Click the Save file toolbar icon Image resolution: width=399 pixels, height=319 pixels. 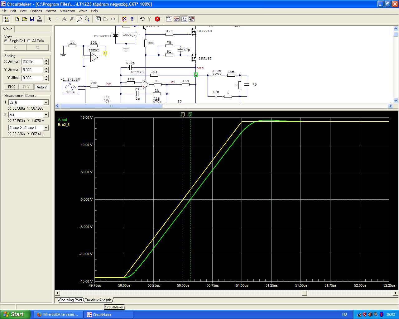(x=32, y=19)
